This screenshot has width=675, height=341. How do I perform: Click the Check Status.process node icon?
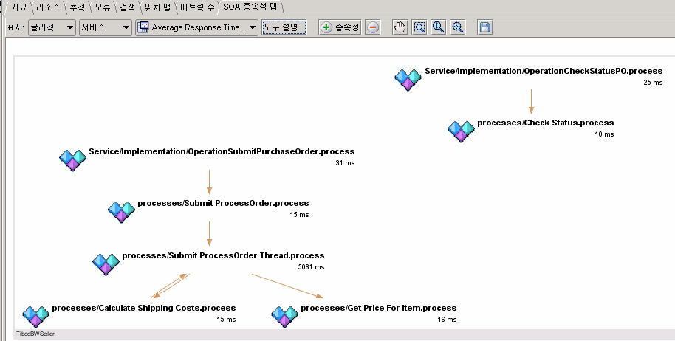coord(461,131)
